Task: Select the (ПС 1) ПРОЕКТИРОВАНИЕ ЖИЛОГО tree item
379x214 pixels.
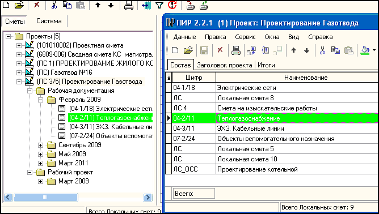Action: 95,63
